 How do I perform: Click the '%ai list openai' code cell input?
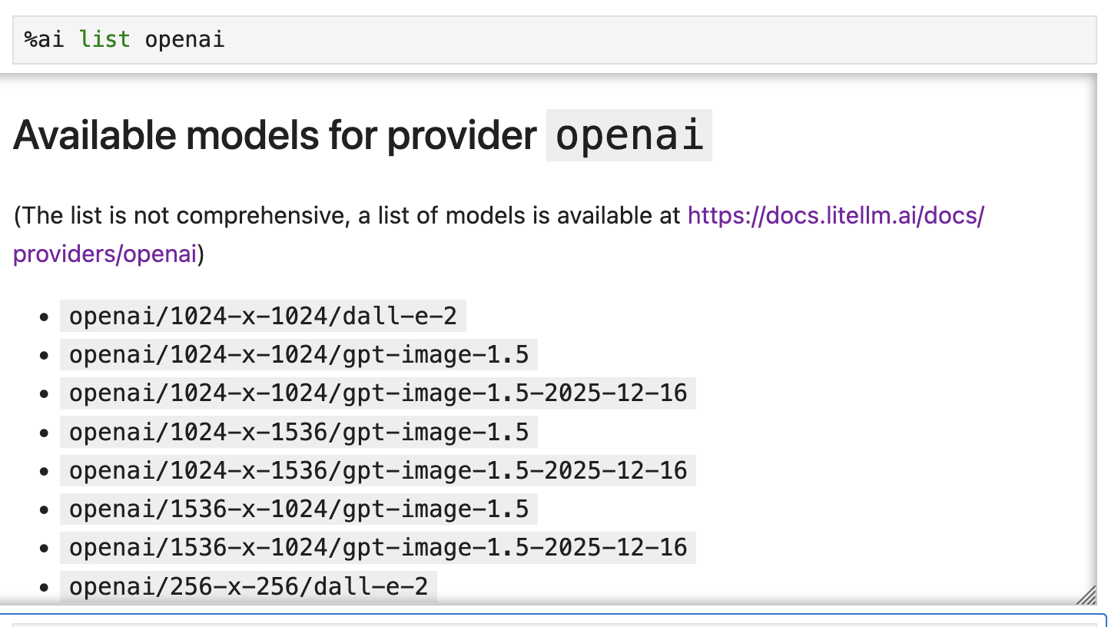tap(554, 39)
